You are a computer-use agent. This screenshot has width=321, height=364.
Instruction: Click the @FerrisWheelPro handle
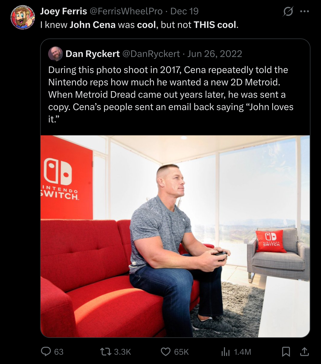tap(126, 11)
